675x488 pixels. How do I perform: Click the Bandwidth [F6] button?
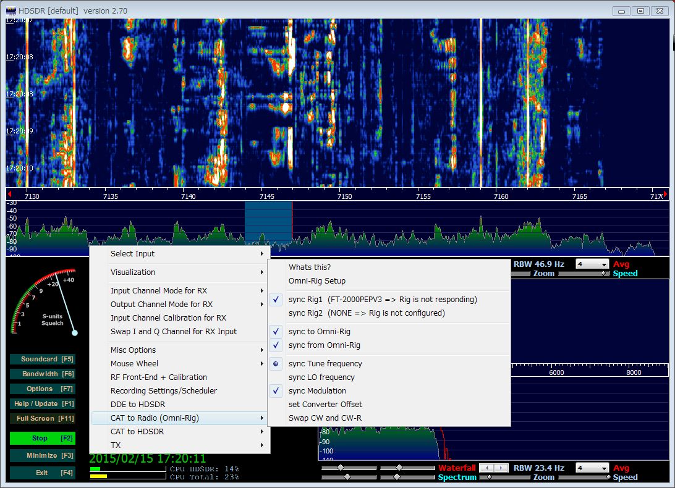(43, 374)
